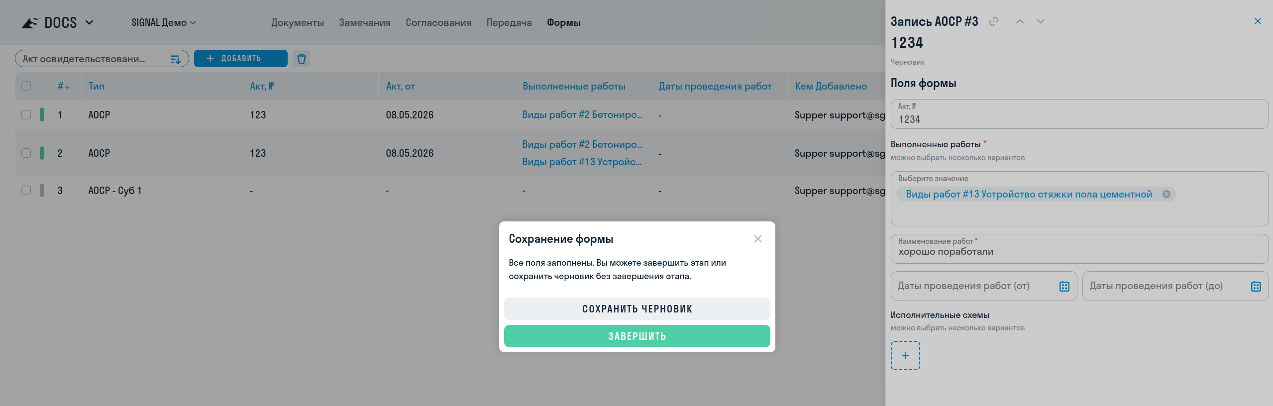Image resolution: width=1273 pixels, height=406 pixels.
Task: Click the Выполненные работы column header
Action: click(574, 86)
